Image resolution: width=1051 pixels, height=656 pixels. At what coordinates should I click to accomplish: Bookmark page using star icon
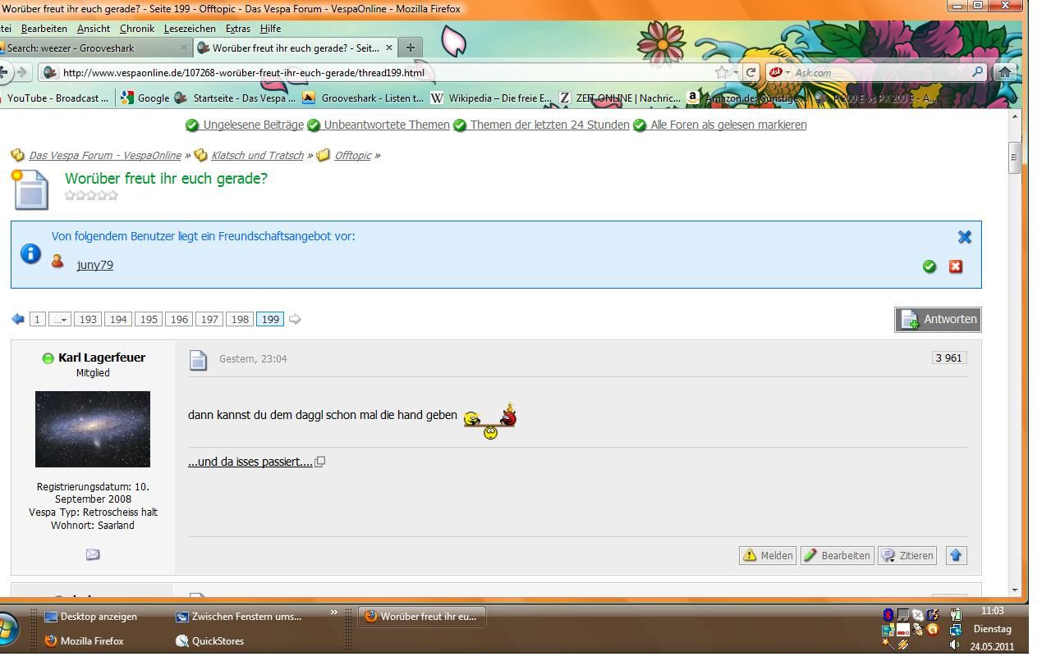[721, 72]
